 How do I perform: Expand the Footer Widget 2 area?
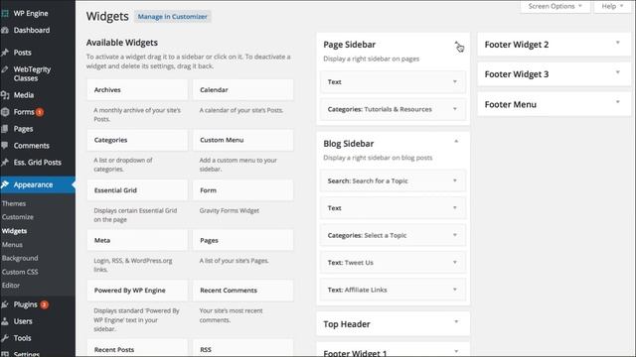tap(618, 43)
